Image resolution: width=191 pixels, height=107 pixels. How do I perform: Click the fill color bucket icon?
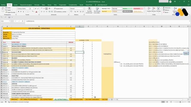click(x=33, y=12)
